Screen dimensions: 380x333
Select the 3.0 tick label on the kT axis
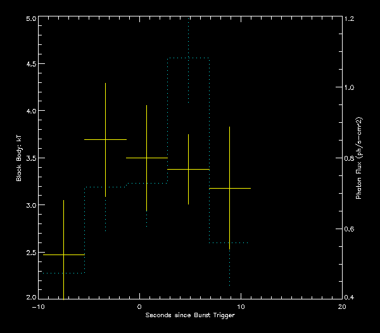click(x=29, y=206)
